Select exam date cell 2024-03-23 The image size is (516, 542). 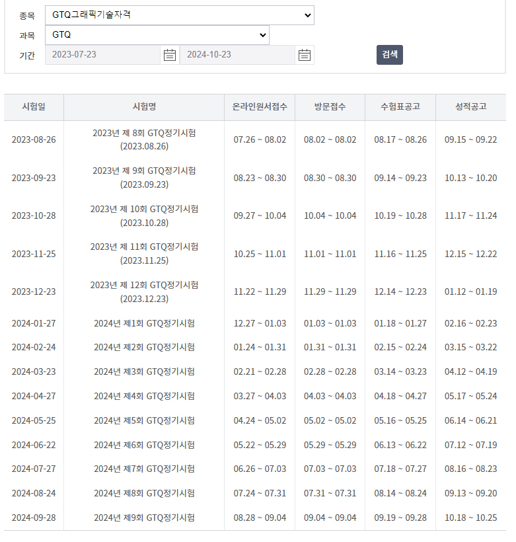click(x=34, y=371)
